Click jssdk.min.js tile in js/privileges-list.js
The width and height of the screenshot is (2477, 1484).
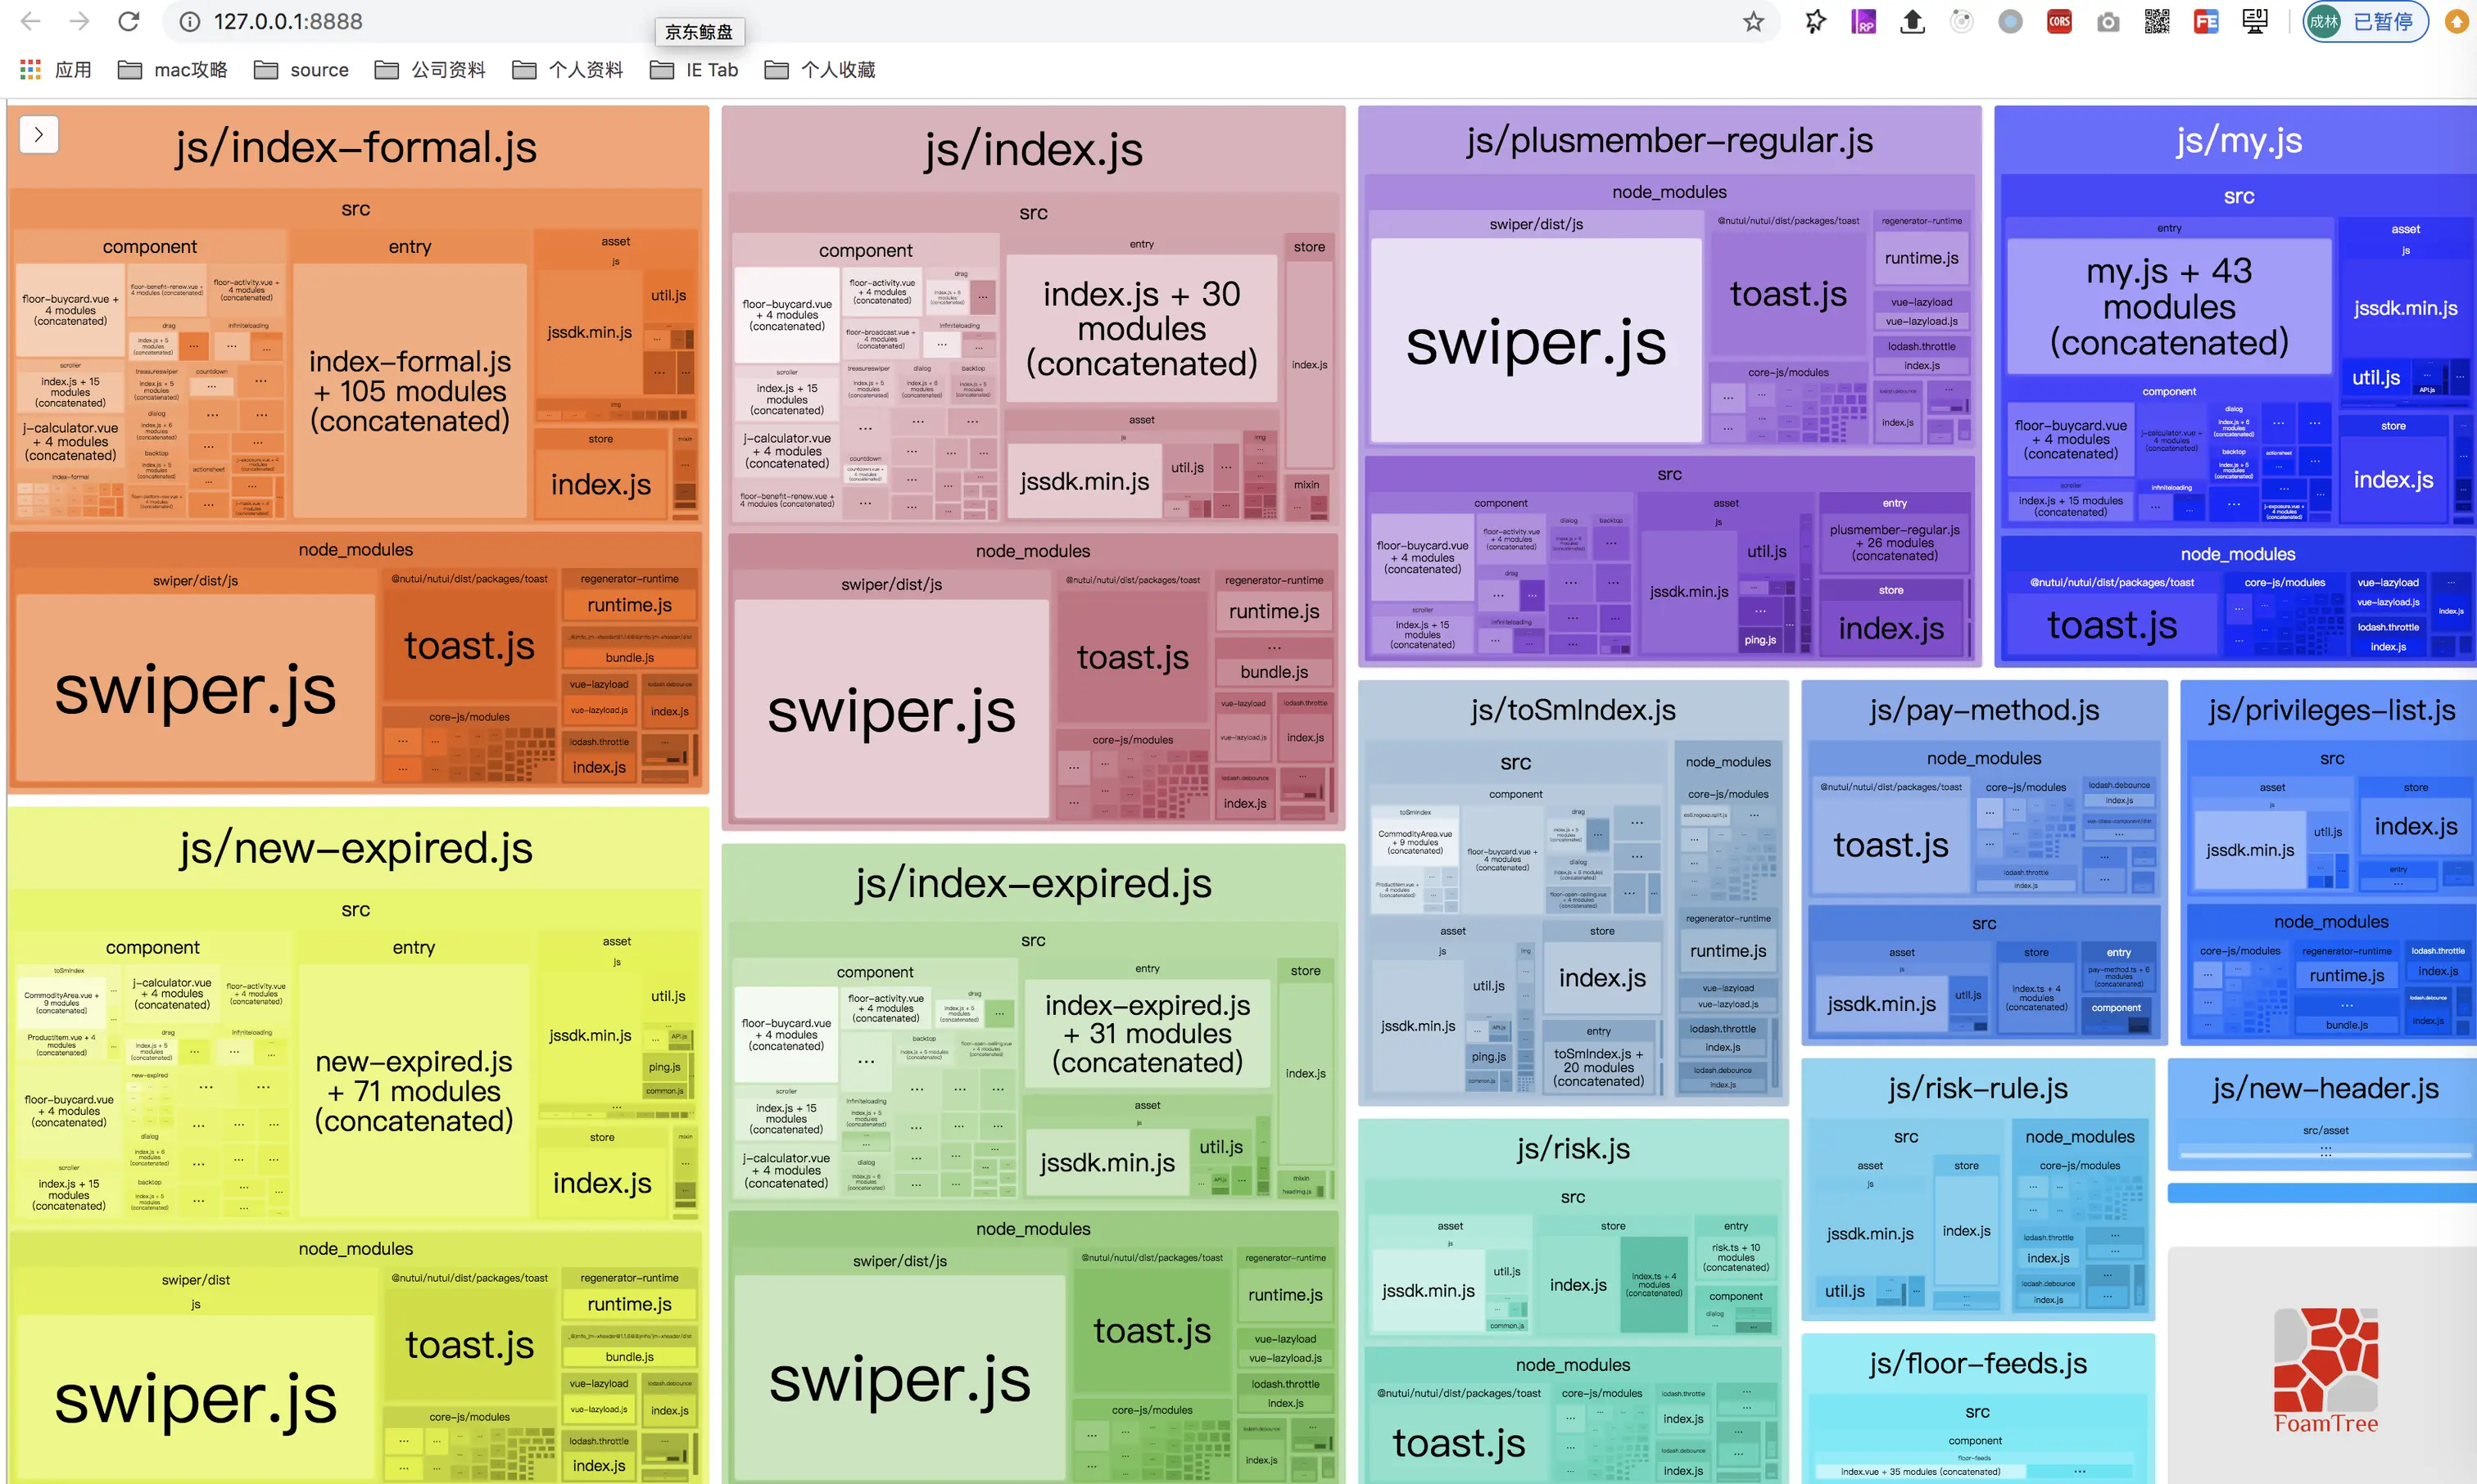pyautogui.click(x=2250, y=850)
